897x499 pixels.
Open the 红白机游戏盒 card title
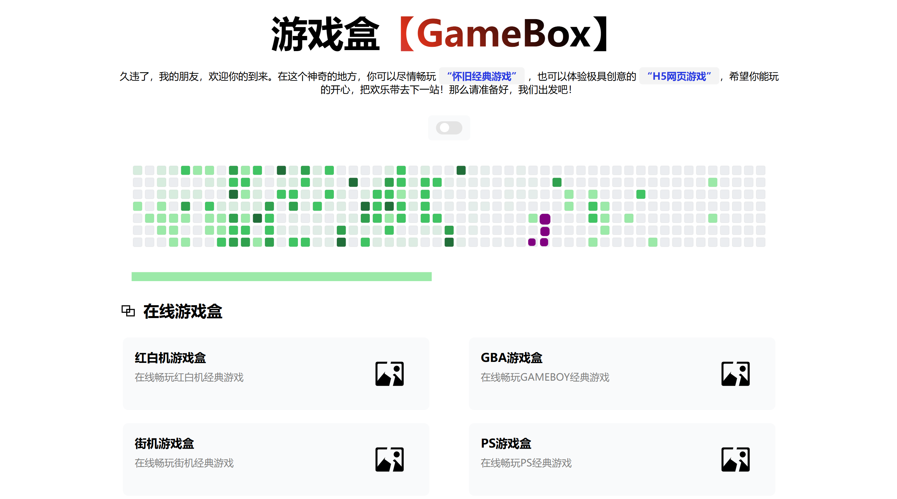(x=170, y=358)
